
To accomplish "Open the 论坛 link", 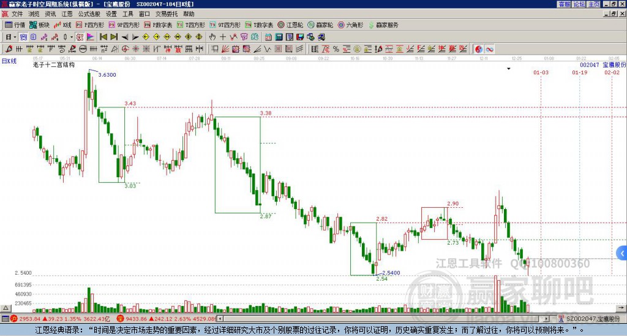I will click(x=579, y=4).
